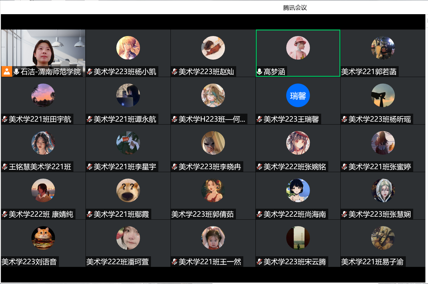428x284 pixels.
Task: Select the cat burger avatar of 美术学223刘语音
Action: click(43, 238)
